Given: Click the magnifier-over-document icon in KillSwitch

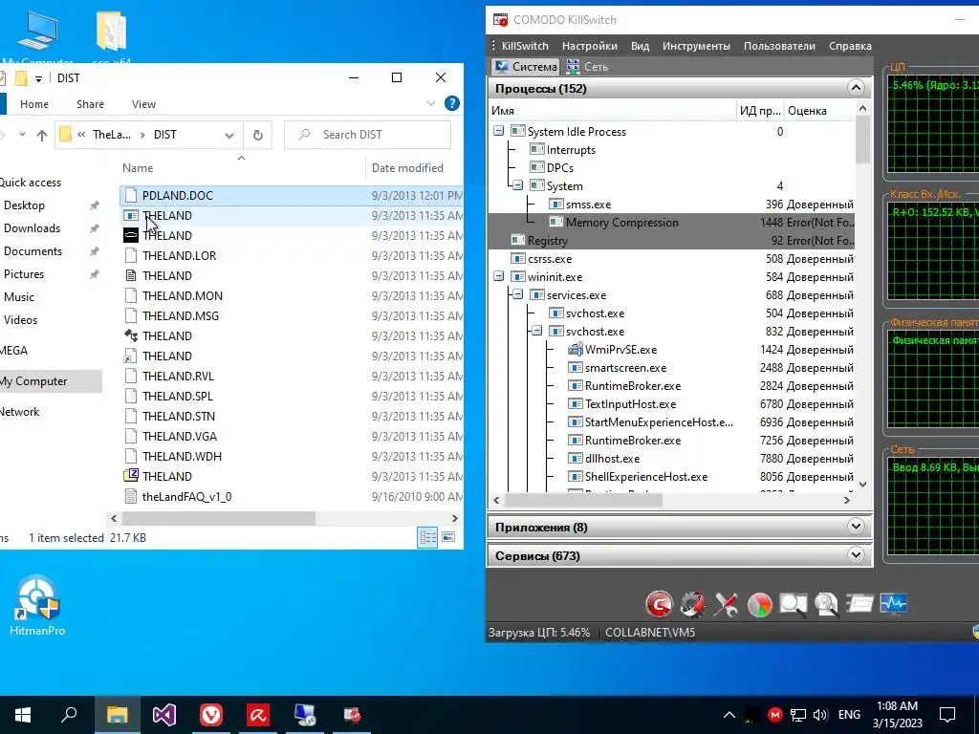Looking at the screenshot, I should pyautogui.click(x=826, y=604).
